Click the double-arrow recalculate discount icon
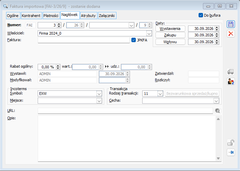 pyautogui.click(x=107, y=67)
